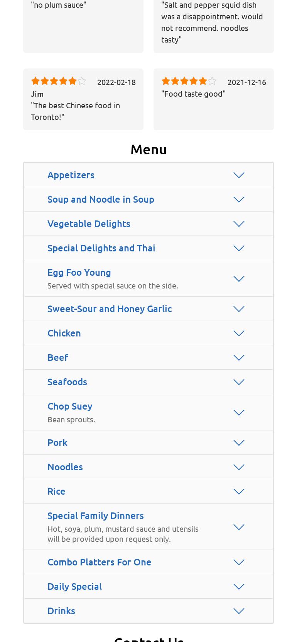Click Jim's review star rating
The width and height of the screenshot is (297, 642).
(x=59, y=81)
